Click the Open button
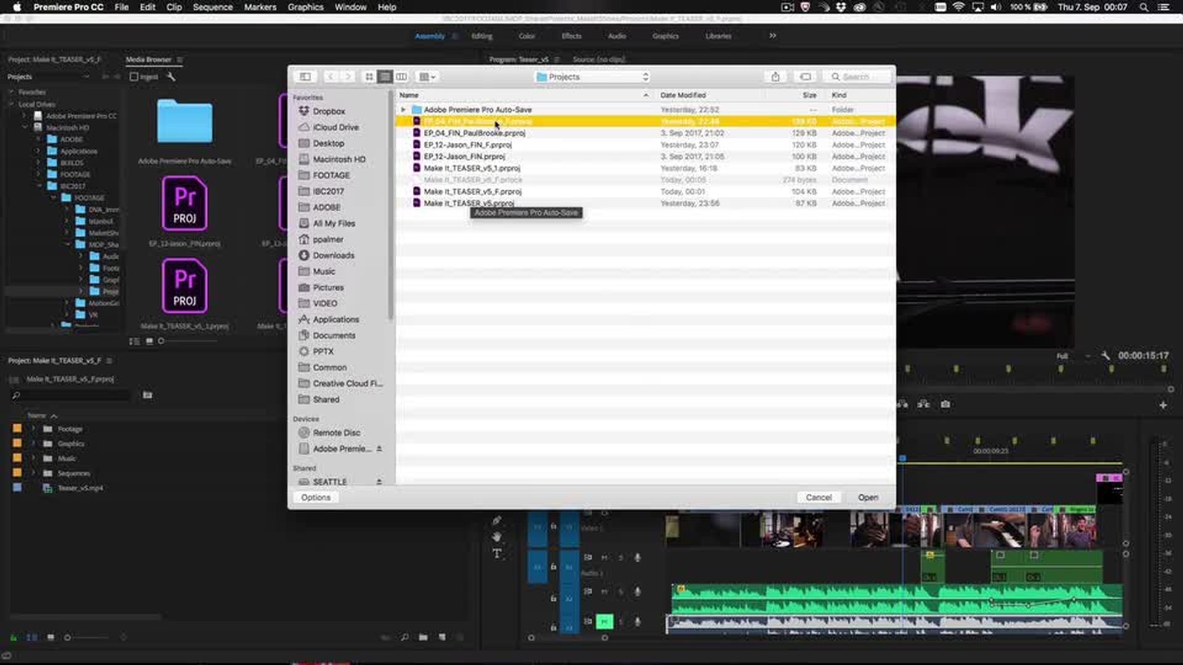Screen dimensions: 1183x665 (868, 497)
